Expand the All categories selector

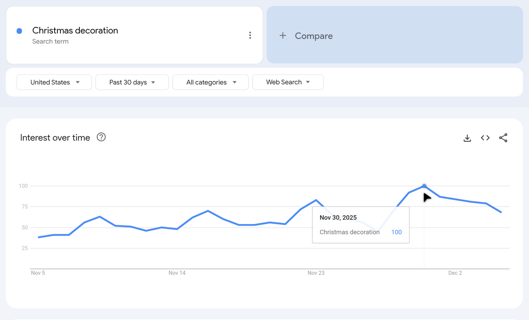point(210,82)
